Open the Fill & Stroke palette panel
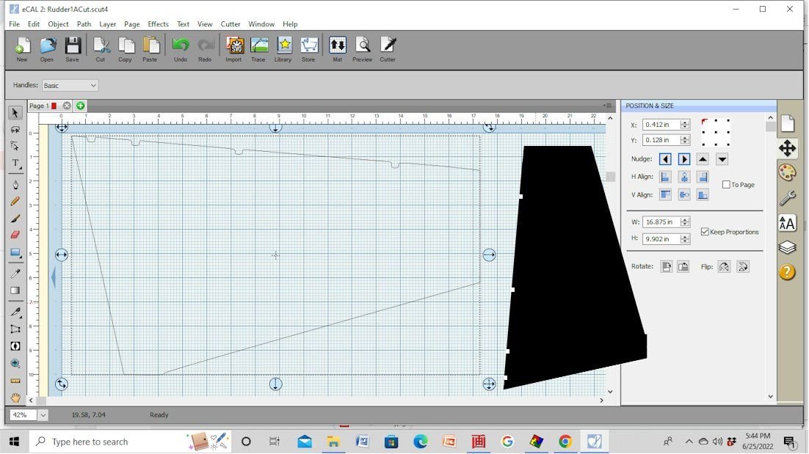This screenshot has height=454, width=809. (x=787, y=172)
